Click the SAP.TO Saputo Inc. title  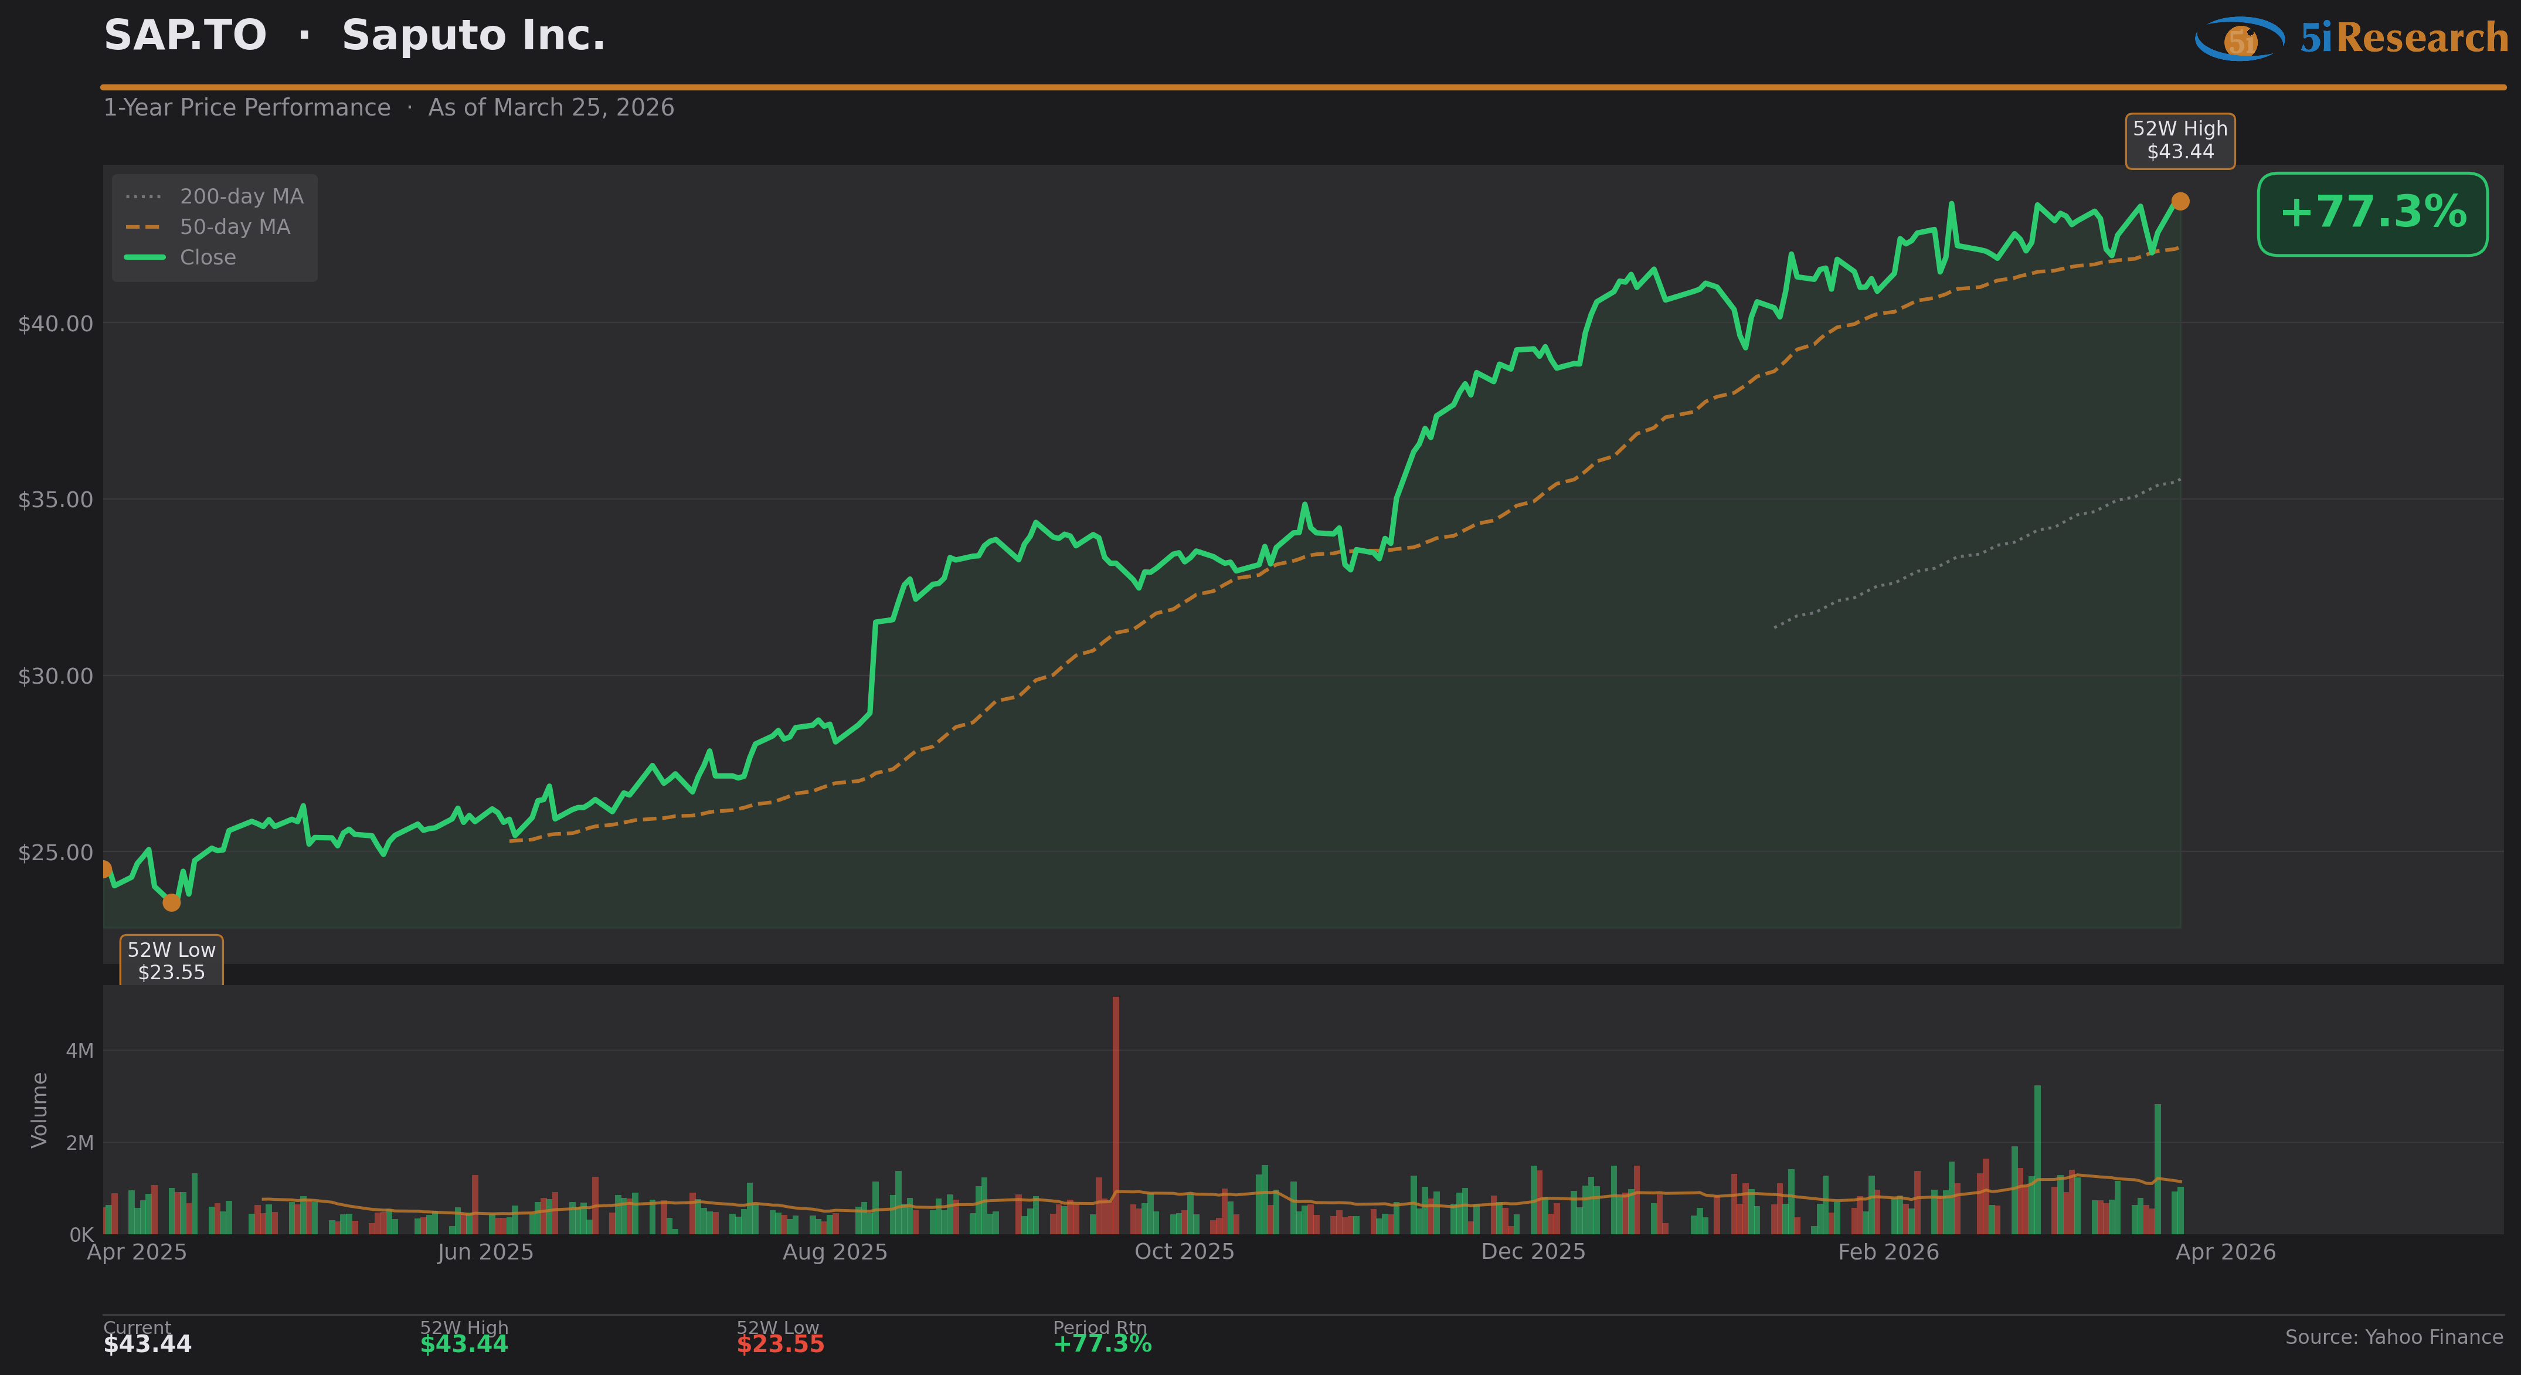tap(354, 36)
